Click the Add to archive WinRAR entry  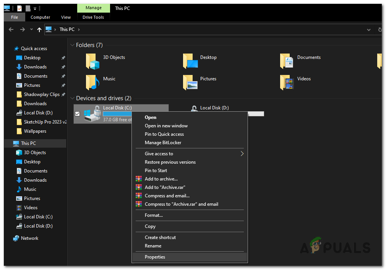[161, 179]
